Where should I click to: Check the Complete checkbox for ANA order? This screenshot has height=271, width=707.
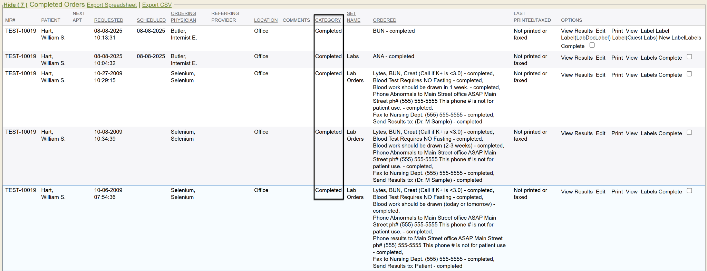[689, 57]
